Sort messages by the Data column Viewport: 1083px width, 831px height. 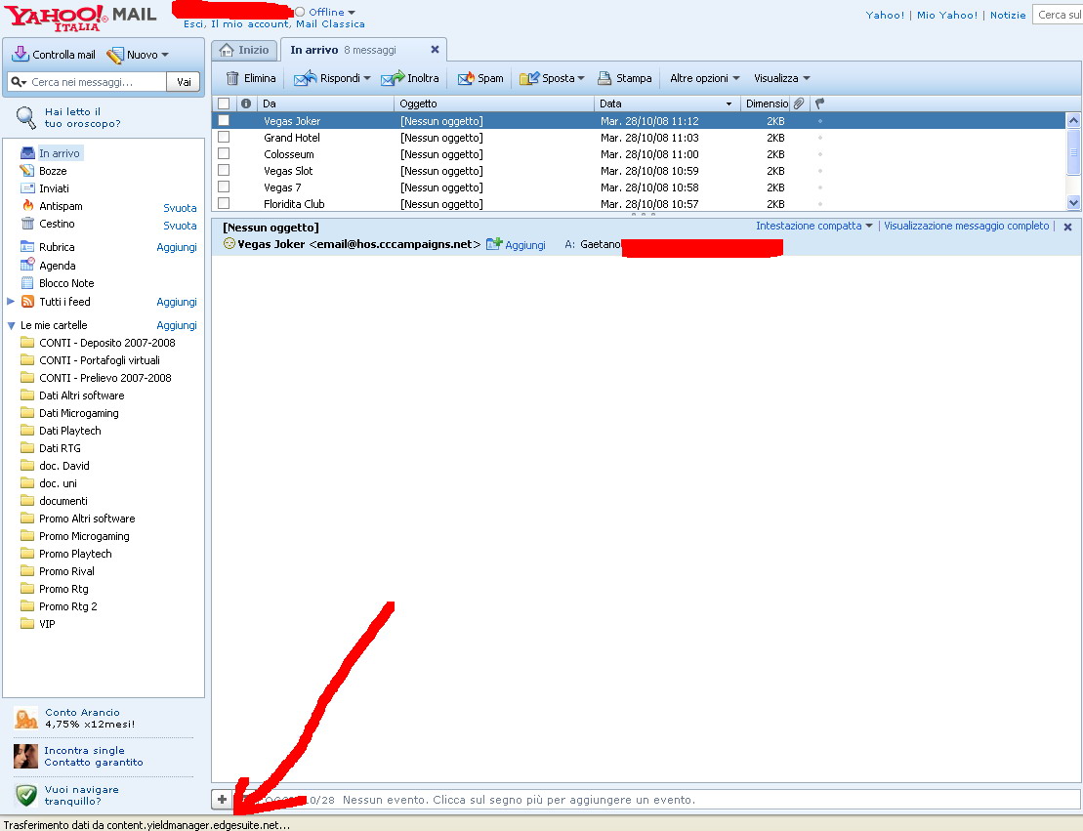[667, 104]
